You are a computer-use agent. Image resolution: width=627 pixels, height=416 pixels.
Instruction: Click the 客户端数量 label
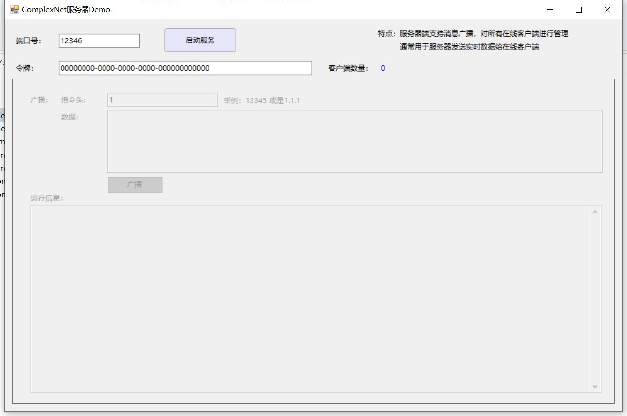347,68
